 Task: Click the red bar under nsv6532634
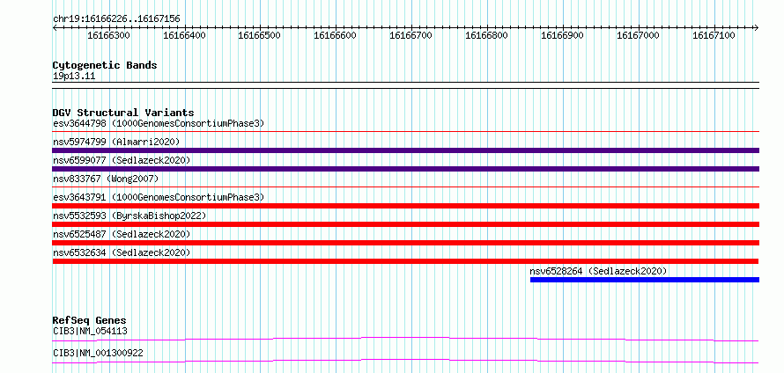pyautogui.click(x=405, y=261)
